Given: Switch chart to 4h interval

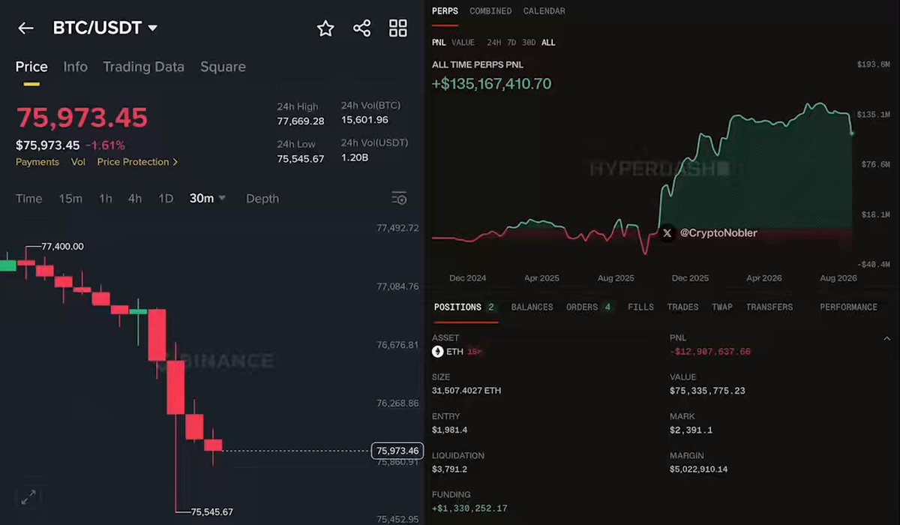Looking at the screenshot, I should (135, 198).
